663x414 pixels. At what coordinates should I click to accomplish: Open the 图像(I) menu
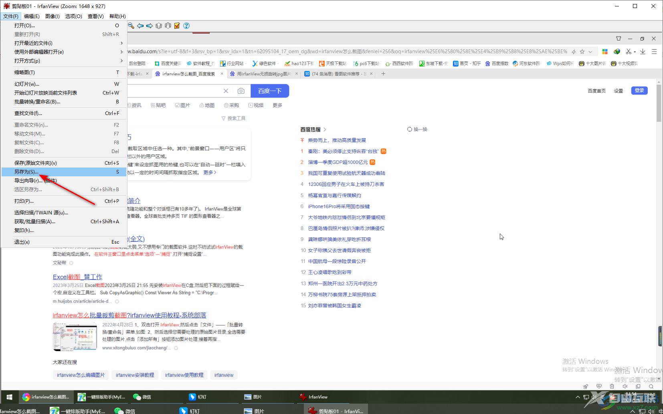point(53,16)
